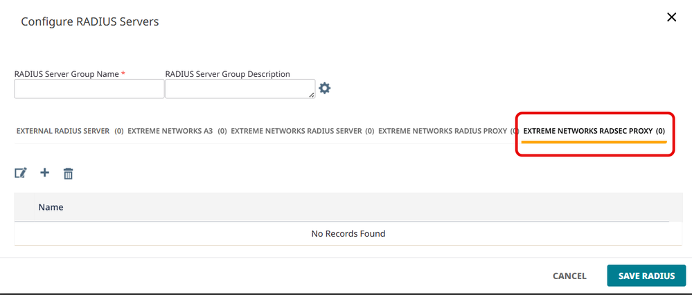This screenshot has width=692, height=295.
Task: Click the trash icon to delete entry
Action: point(68,173)
